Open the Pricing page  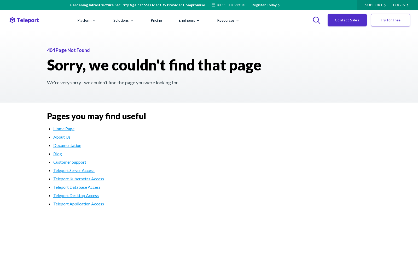(x=156, y=20)
